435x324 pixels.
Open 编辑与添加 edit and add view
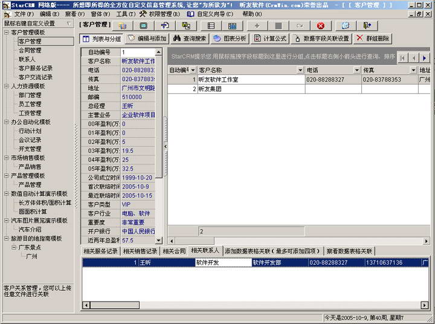147,39
